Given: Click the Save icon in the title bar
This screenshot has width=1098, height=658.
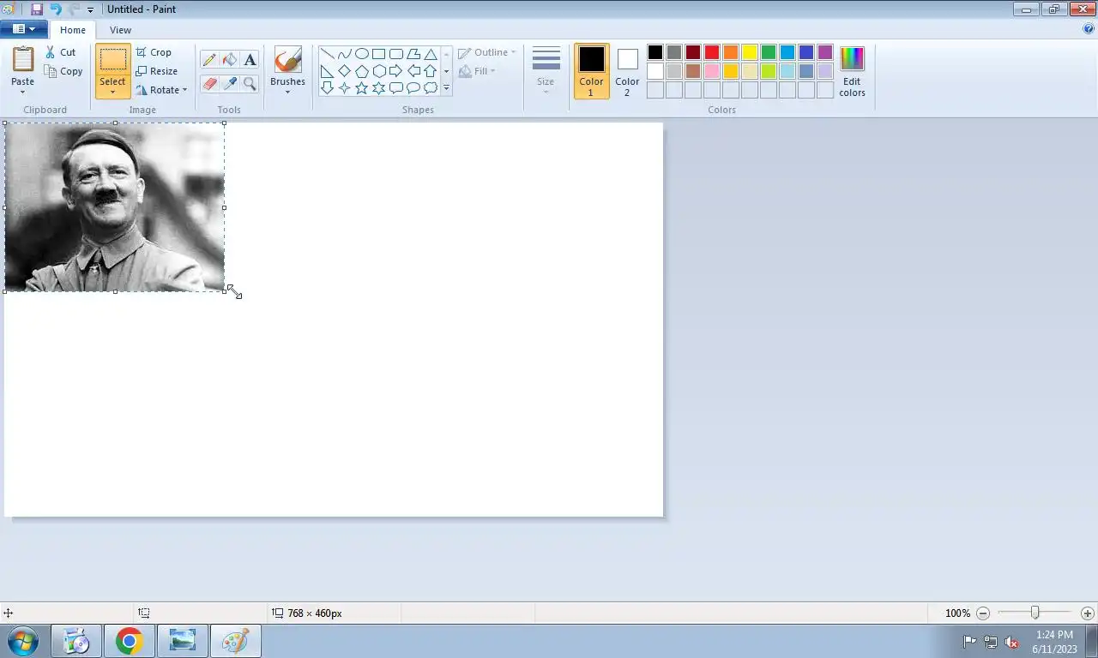Looking at the screenshot, I should 37,9.
